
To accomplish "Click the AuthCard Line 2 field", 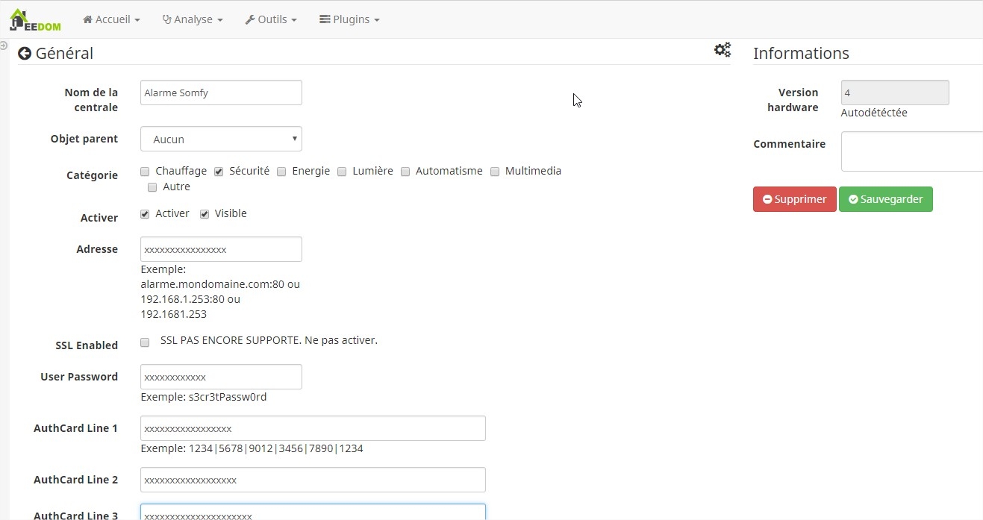I will 313,480.
